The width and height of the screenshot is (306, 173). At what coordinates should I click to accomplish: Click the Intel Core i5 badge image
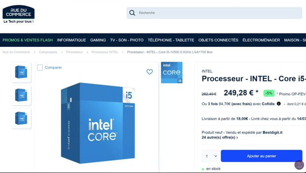coord(172,72)
